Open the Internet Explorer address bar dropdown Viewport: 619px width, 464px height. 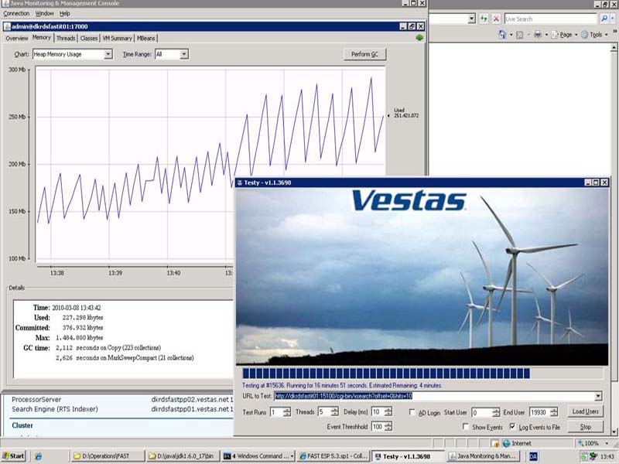pos(471,19)
